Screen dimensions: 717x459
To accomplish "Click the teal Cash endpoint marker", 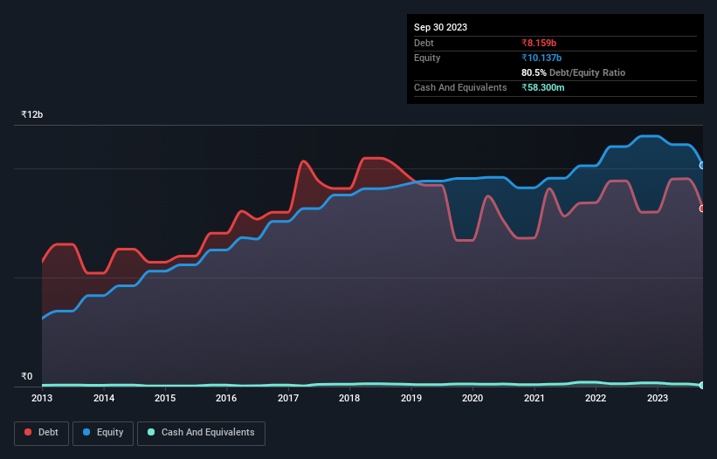I will 702,386.
